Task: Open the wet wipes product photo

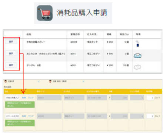Action: click(137, 56)
